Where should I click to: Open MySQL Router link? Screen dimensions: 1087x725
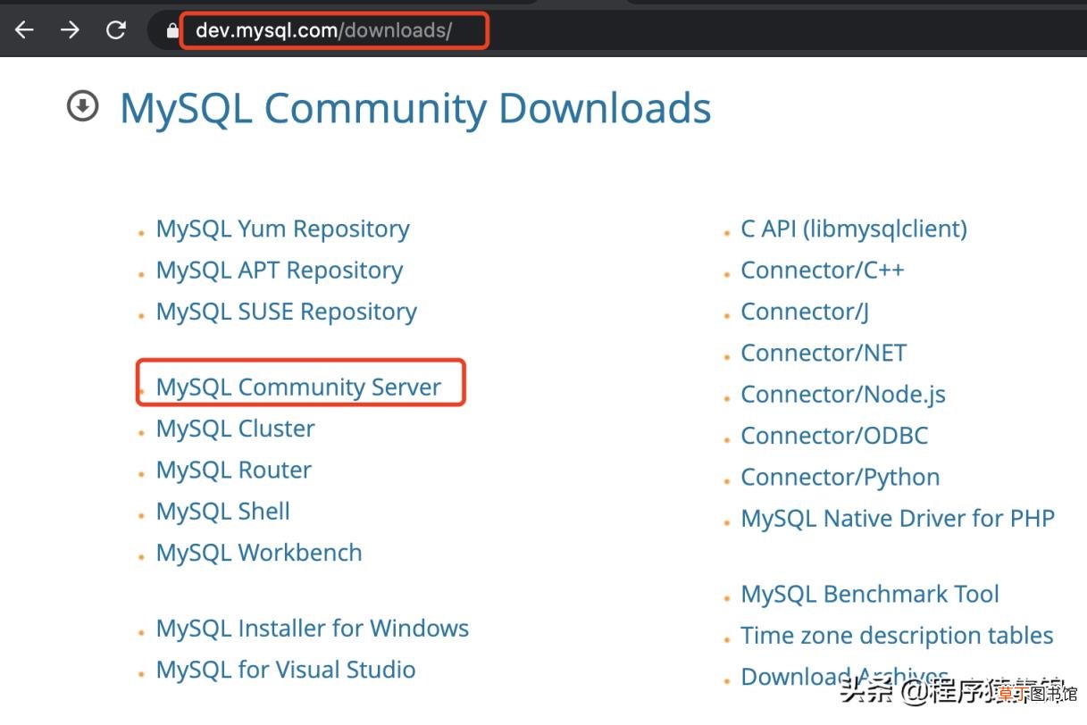[234, 470]
